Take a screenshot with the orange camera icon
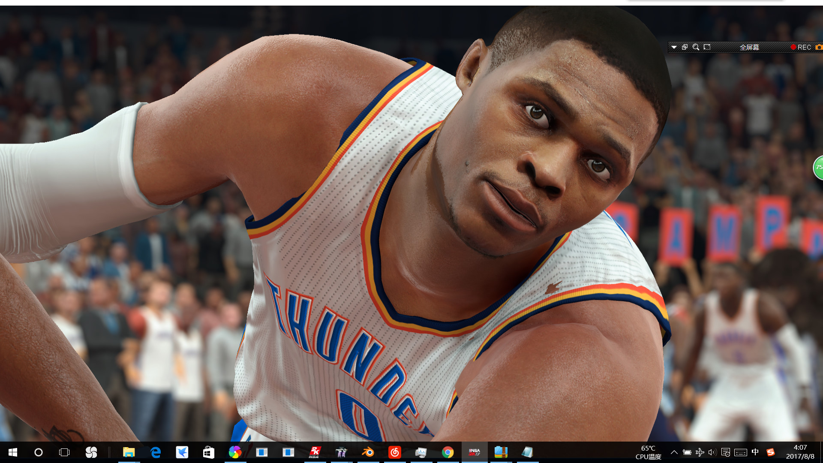823x463 pixels. pos(819,47)
